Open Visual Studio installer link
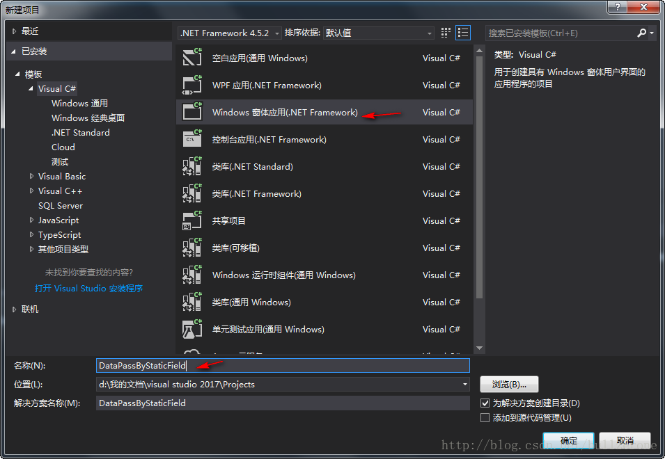Screen dimensions: 665x459 tap(88, 289)
